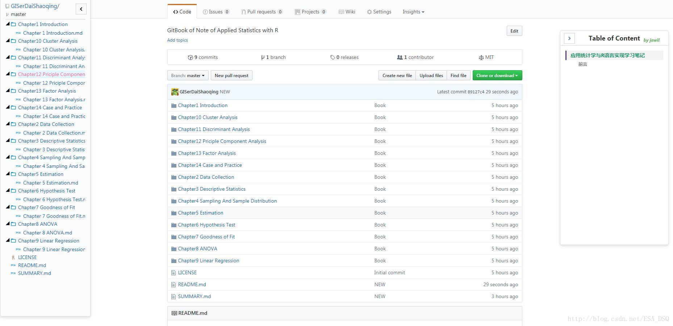Click folder icon of Chapter8 ANOVA in sidebar

(13, 224)
